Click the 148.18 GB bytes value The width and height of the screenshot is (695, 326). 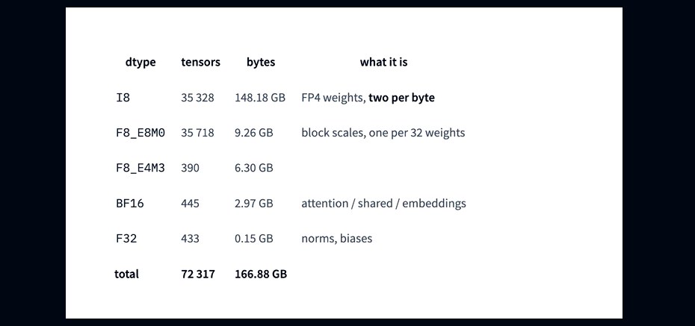click(260, 98)
